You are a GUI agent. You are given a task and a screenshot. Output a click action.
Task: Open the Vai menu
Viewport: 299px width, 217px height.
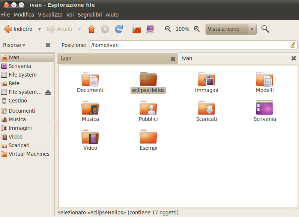(x=70, y=15)
